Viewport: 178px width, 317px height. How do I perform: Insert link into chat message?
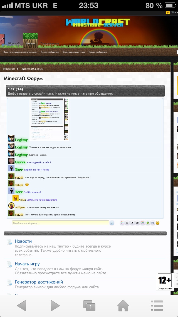click(153, 223)
